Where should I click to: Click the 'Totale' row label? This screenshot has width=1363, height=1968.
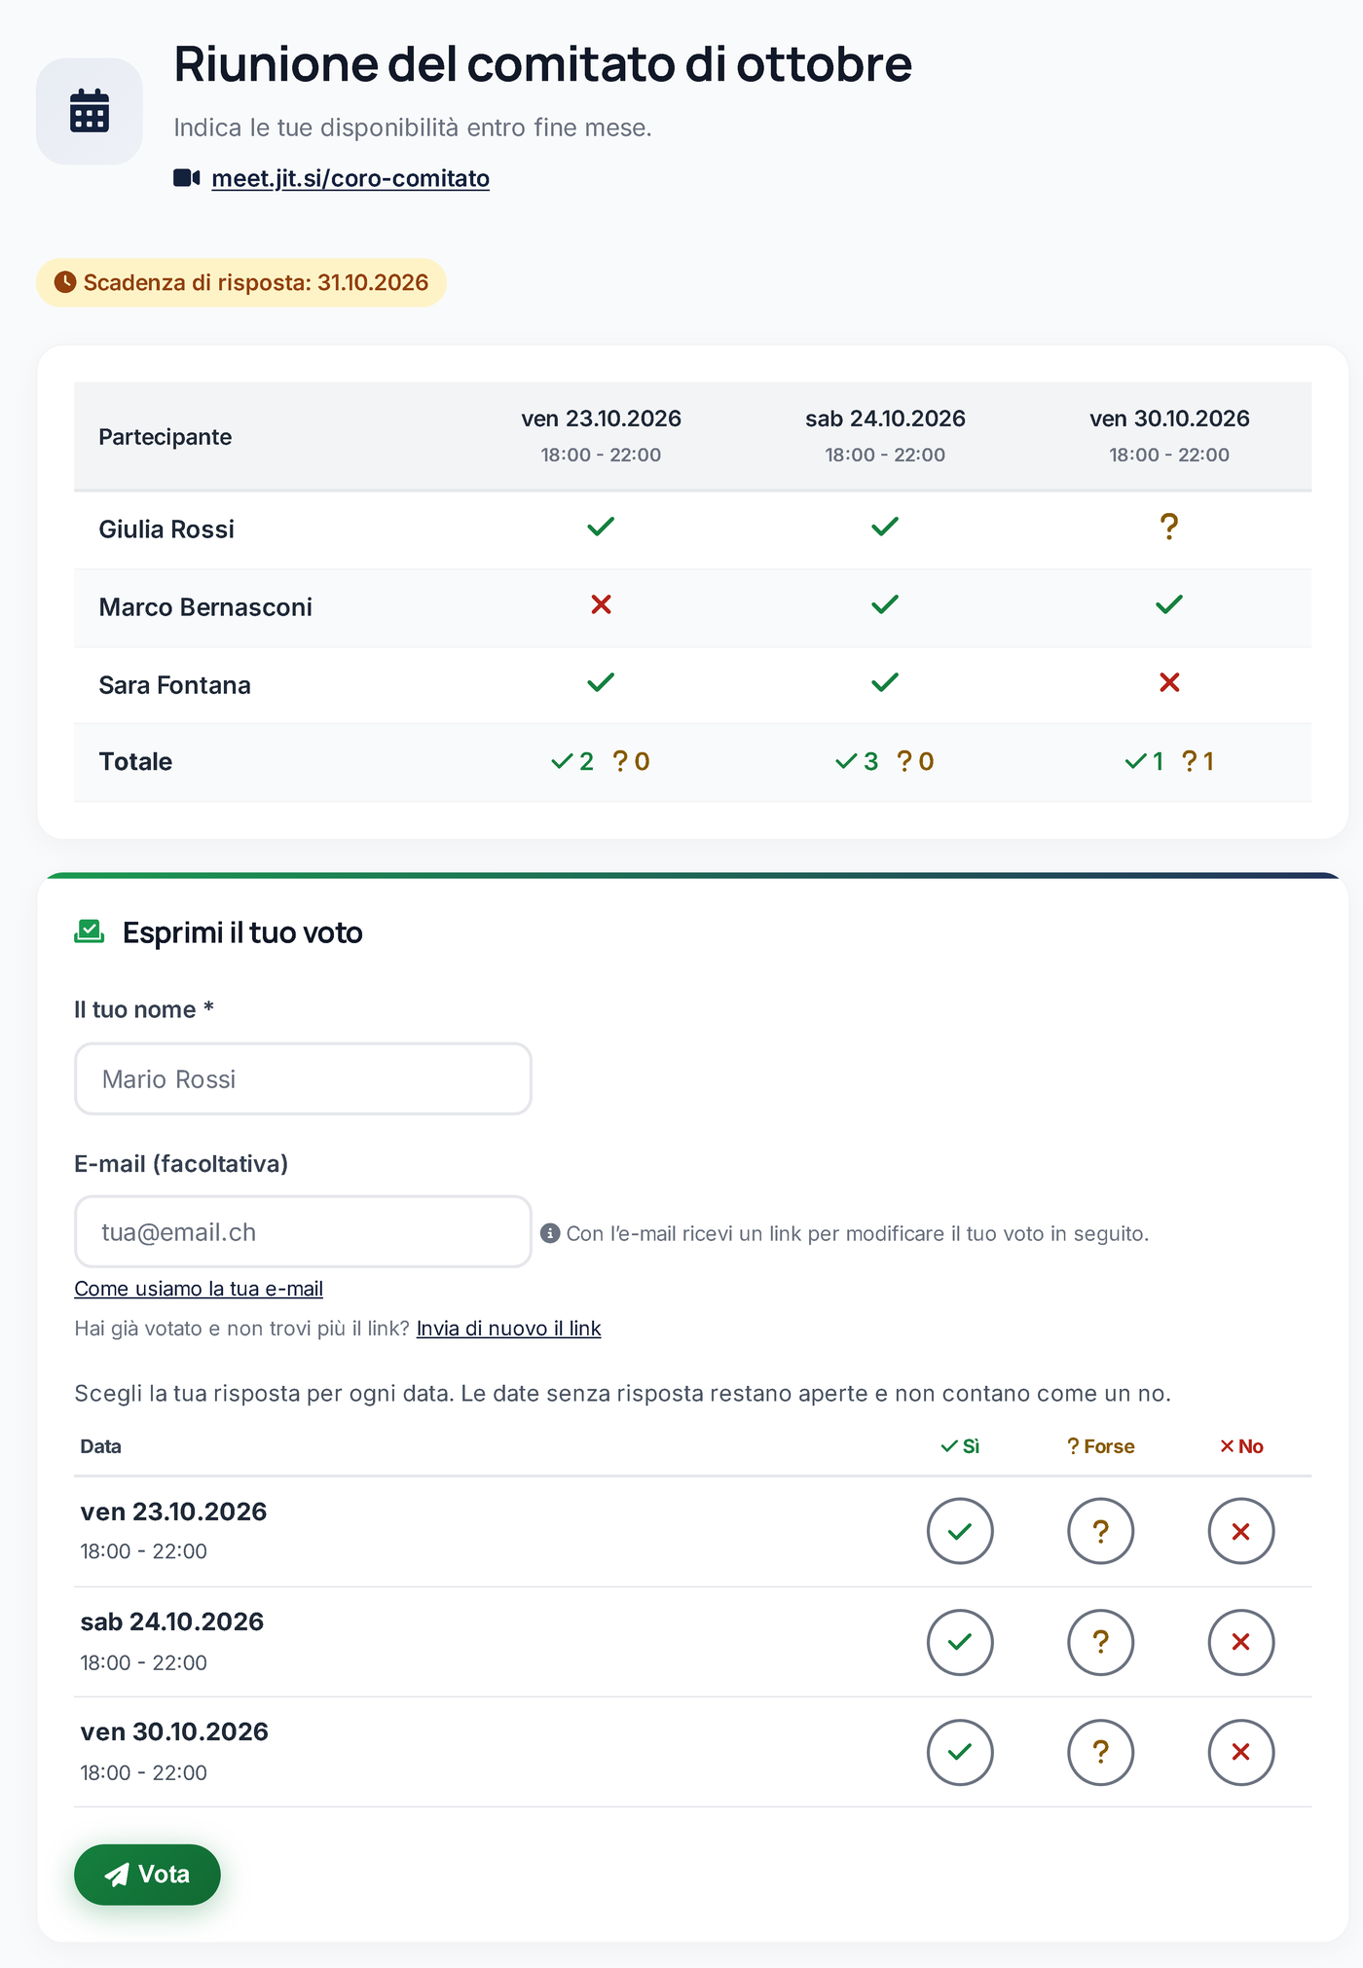(135, 762)
